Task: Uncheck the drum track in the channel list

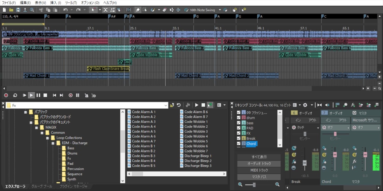Action: pyautogui.click(x=238, y=118)
